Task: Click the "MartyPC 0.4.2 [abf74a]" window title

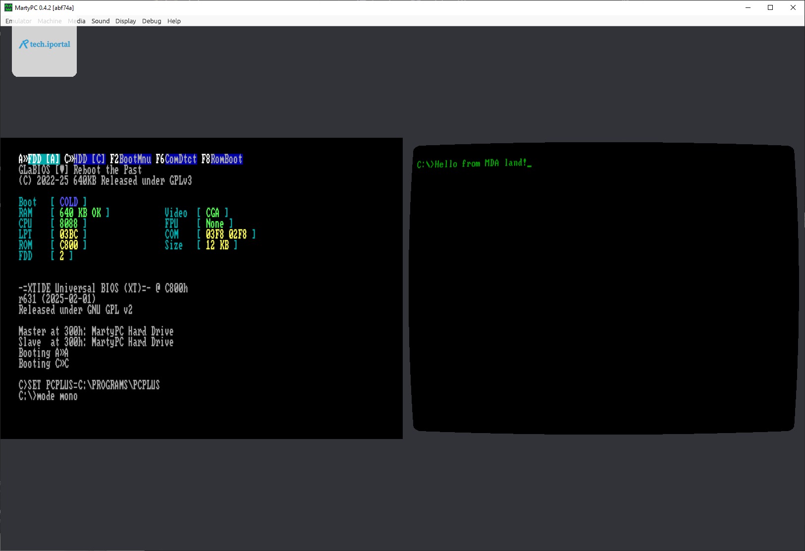Action: tap(44, 7)
